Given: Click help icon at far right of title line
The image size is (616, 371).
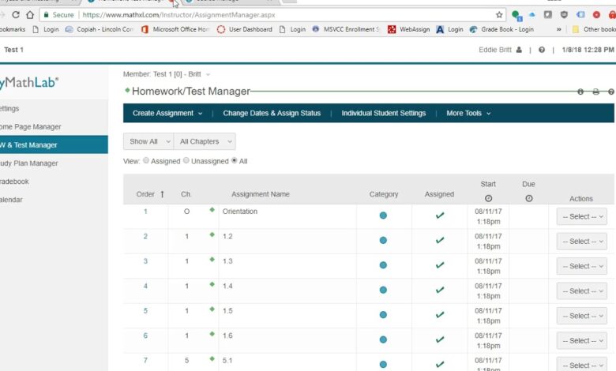Looking at the screenshot, I should pyautogui.click(x=611, y=92).
